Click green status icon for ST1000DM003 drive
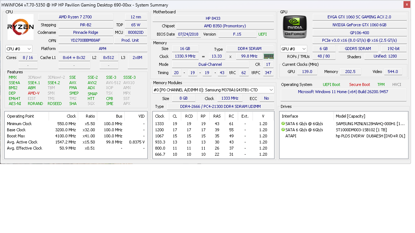The height and width of the screenshot is (233, 415). coord(283,130)
